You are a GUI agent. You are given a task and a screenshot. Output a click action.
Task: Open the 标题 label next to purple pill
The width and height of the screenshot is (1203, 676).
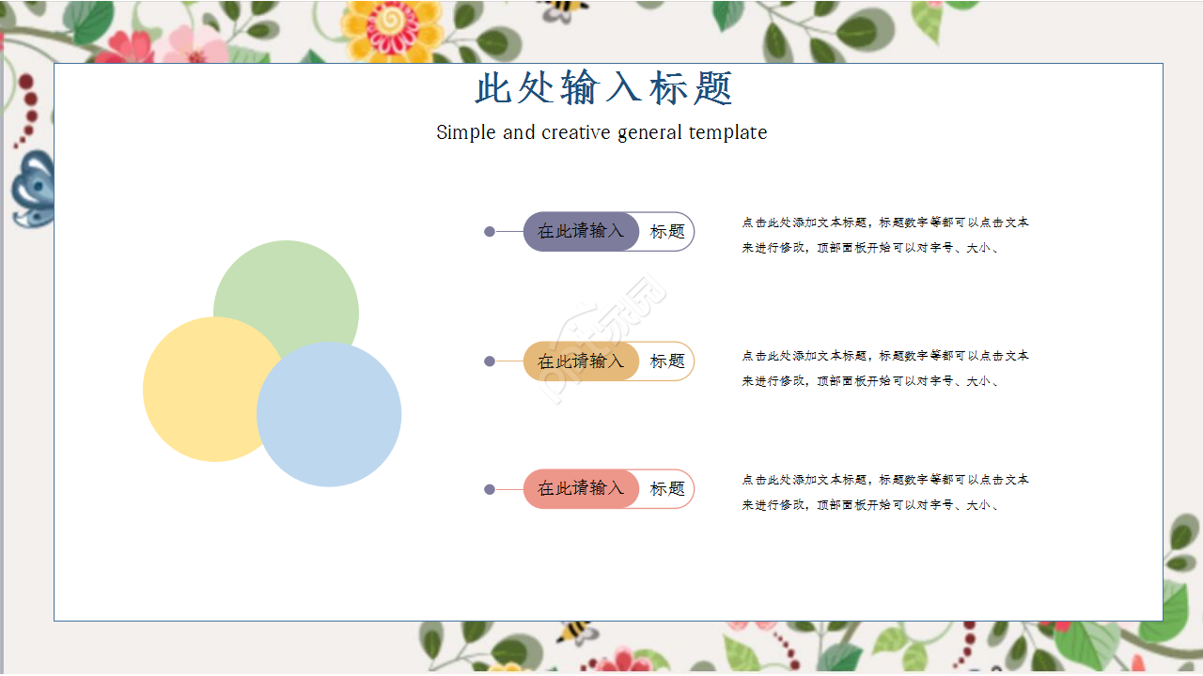666,232
